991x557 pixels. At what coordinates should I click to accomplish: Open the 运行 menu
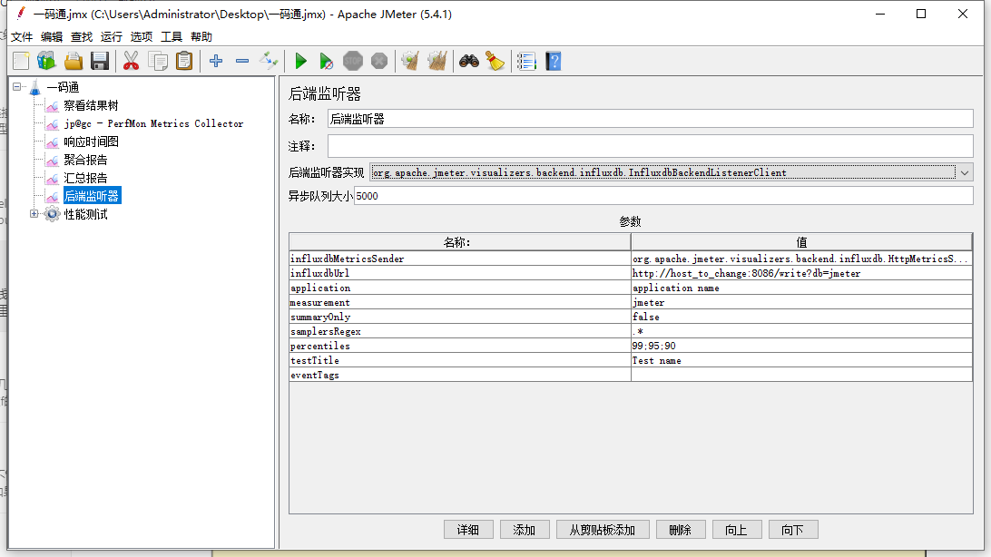pos(112,36)
